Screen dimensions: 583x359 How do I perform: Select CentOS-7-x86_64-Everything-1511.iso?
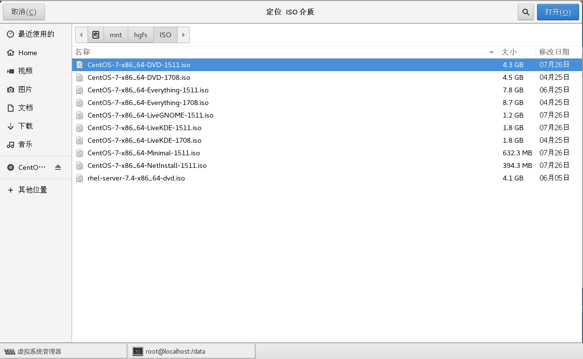327,90
